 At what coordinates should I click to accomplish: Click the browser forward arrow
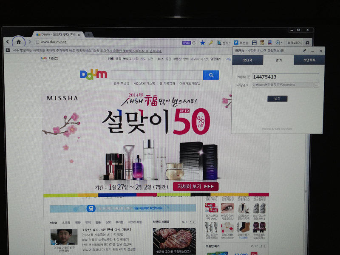point(30,42)
